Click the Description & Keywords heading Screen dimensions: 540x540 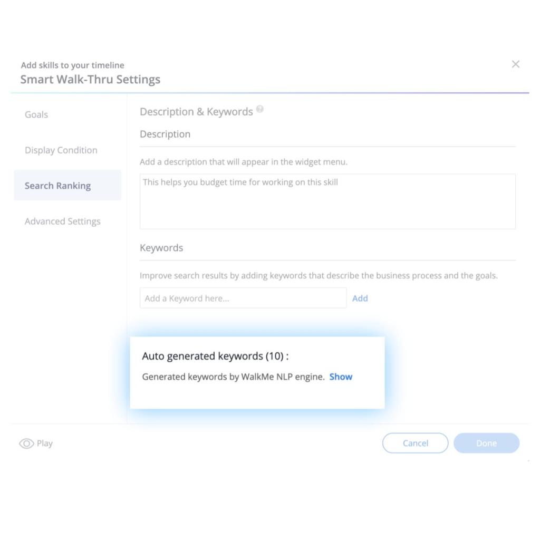tap(196, 112)
